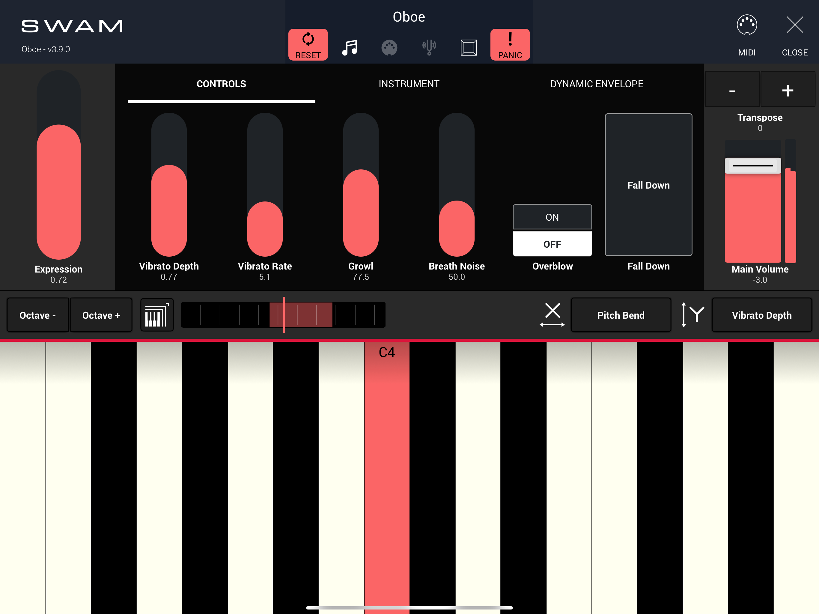Switch to the INSTRUMENT tab
This screenshot has width=819, height=614.
point(409,84)
